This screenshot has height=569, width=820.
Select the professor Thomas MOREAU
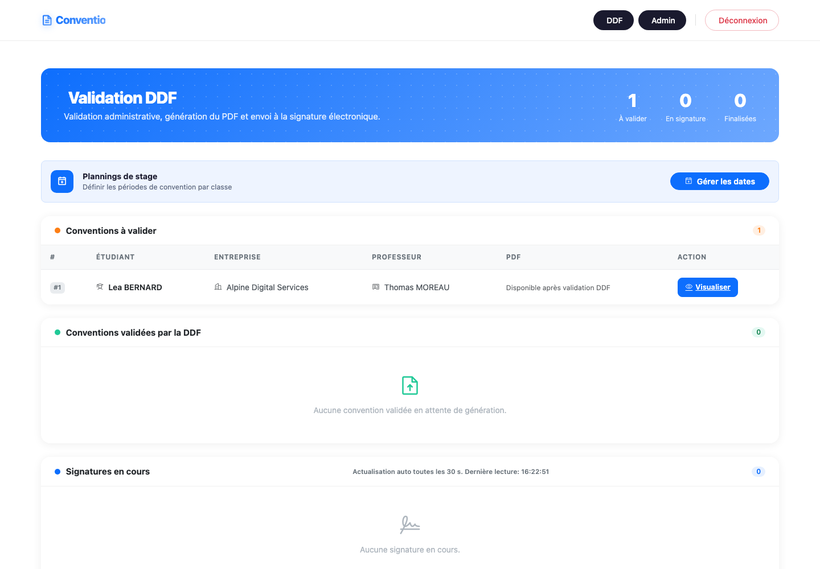click(x=417, y=287)
